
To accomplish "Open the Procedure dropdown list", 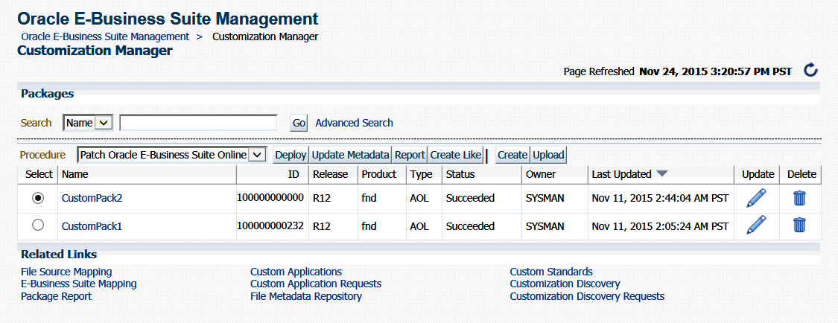I will click(x=171, y=155).
